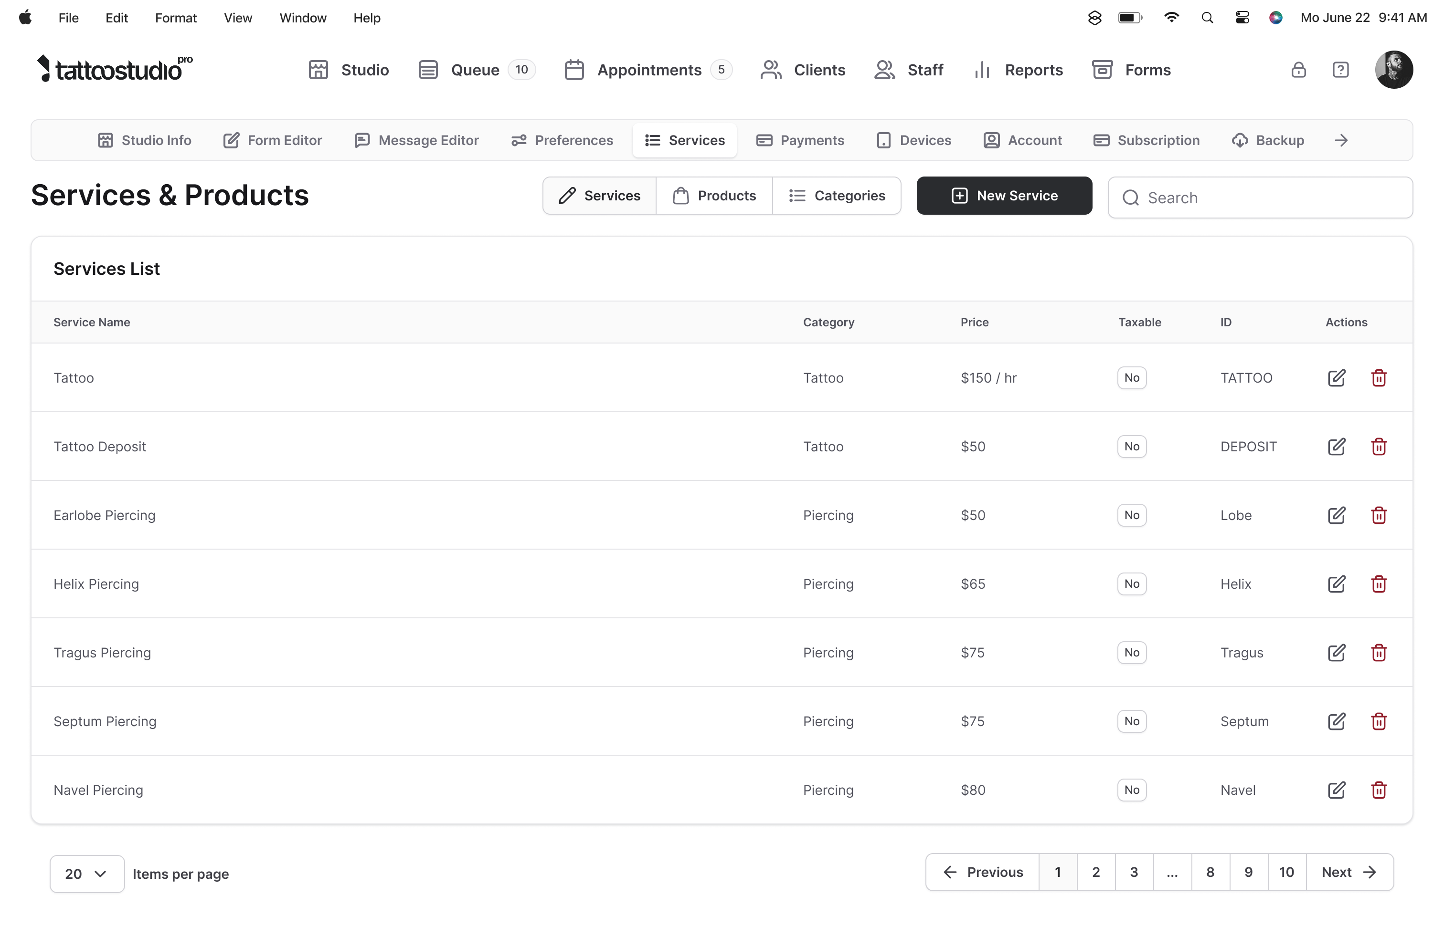Jump to page 10
Screen dimensions: 1444x937
(1286, 872)
